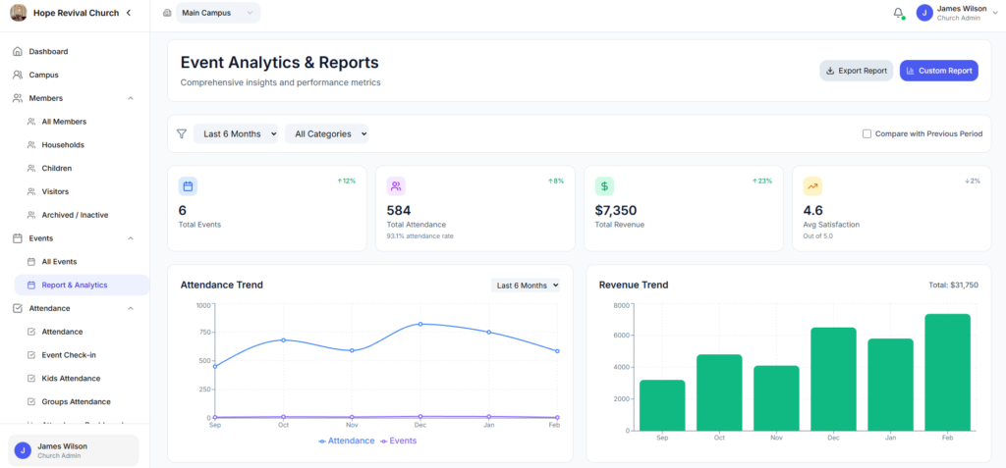
Task: Click the 4.6 Avg Satisfaction value
Action: [x=812, y=210]
